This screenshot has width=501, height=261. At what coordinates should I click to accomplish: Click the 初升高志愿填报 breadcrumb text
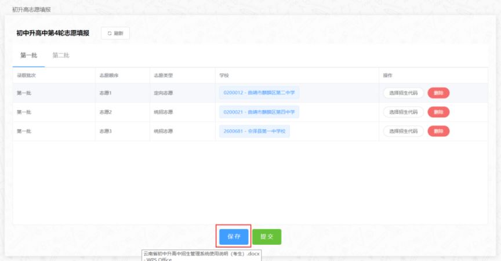coord(31,10)
